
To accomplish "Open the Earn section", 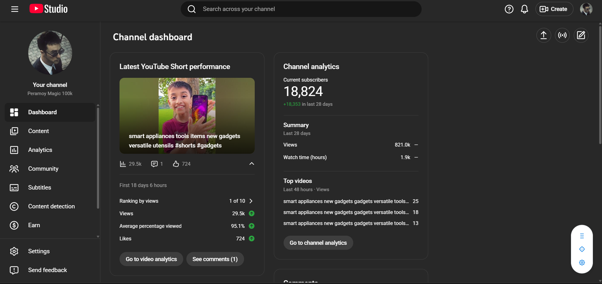I will coord(34,225).
